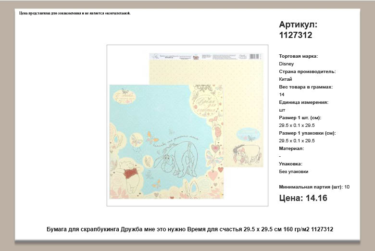
Task: Click the scrapbooking paper product image
Action: [x=187, y=125]
